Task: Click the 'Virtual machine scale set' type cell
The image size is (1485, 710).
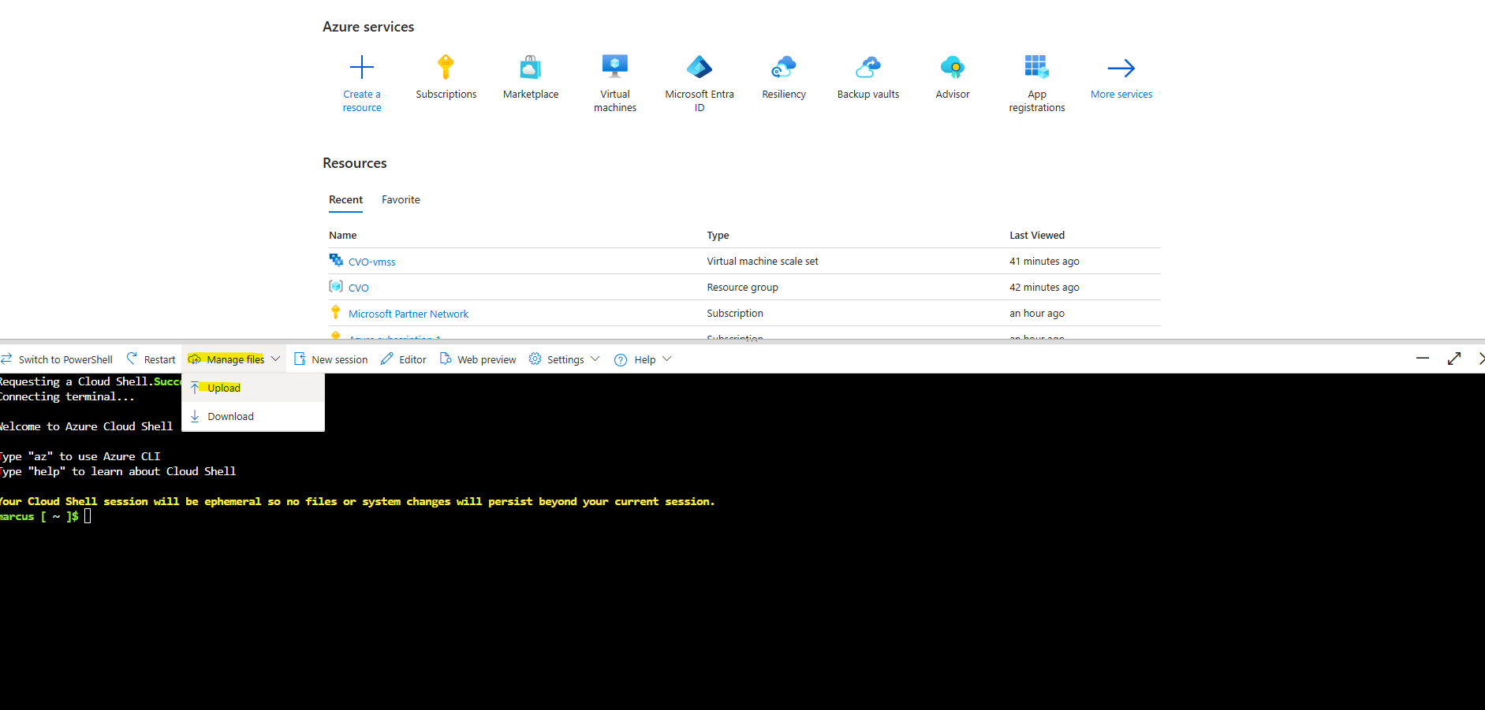Action: point(763,262)
